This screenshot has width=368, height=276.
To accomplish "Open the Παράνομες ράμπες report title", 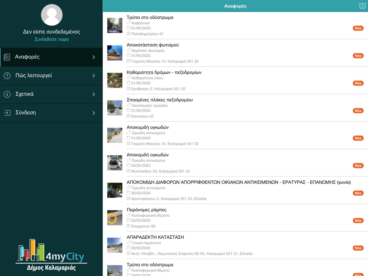I will (x=147, y=209).
